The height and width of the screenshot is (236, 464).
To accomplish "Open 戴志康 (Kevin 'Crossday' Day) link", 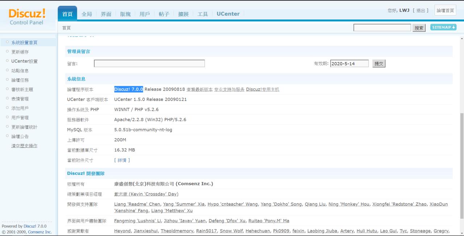I will [146, 194].
